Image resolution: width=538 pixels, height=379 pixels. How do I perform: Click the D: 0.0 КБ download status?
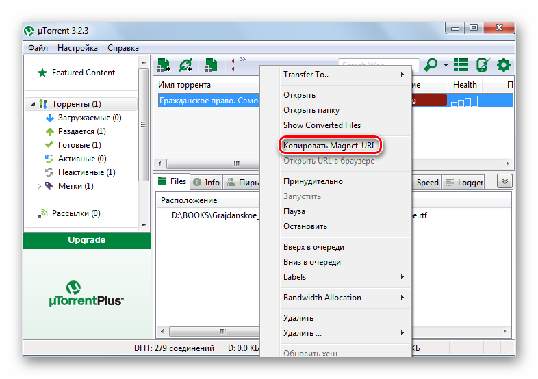pyautogui.click(x=243, y=348)
